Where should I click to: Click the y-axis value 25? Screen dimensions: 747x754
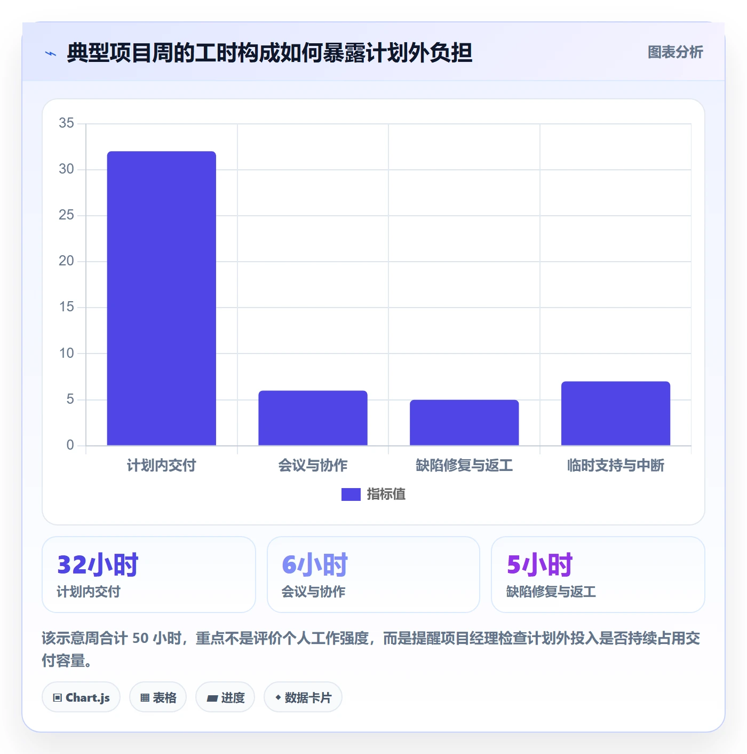[x=66, y=215]
